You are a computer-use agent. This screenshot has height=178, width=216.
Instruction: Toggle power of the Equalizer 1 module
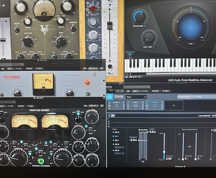[109, 103]
